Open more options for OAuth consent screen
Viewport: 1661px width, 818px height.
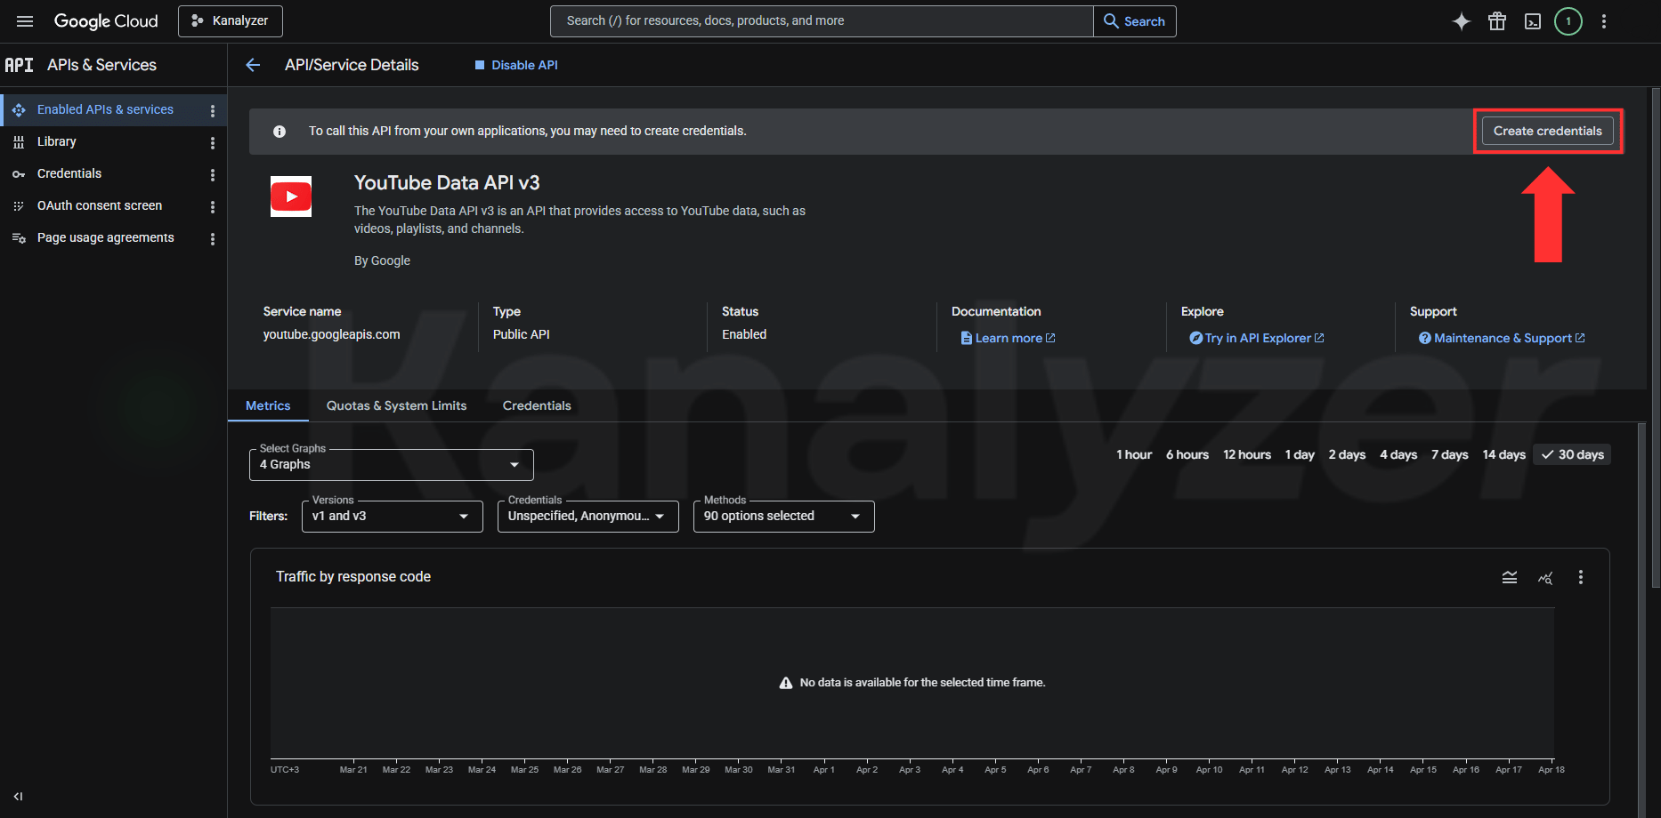212,206
